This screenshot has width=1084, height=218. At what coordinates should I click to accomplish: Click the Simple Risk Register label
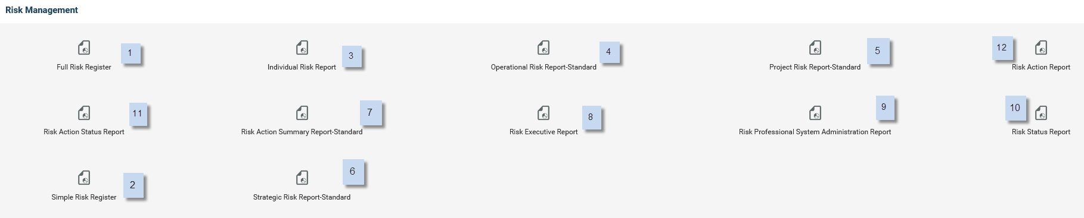pos(84,197)
